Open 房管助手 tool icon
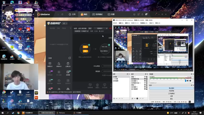Image resolution: width=204 pixels, height=115 pixels. pos(59,65)
